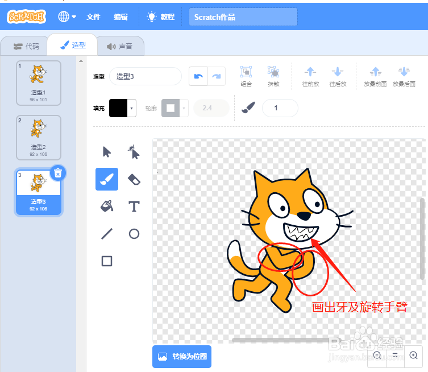The width and height of the screenshot is (428, 372).
Task: Click the reset zoom equals button
Action: (x=395, y=355)
